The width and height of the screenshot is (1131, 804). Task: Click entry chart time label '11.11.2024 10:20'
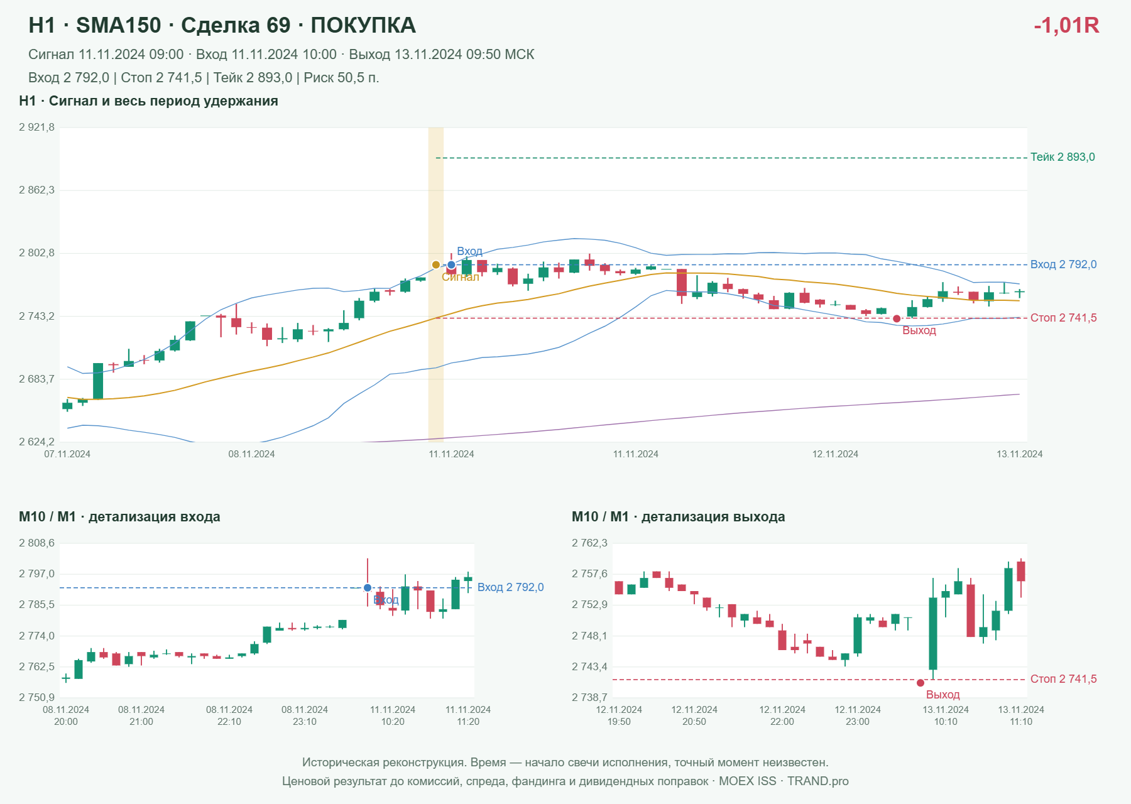[x=393, y=715]
